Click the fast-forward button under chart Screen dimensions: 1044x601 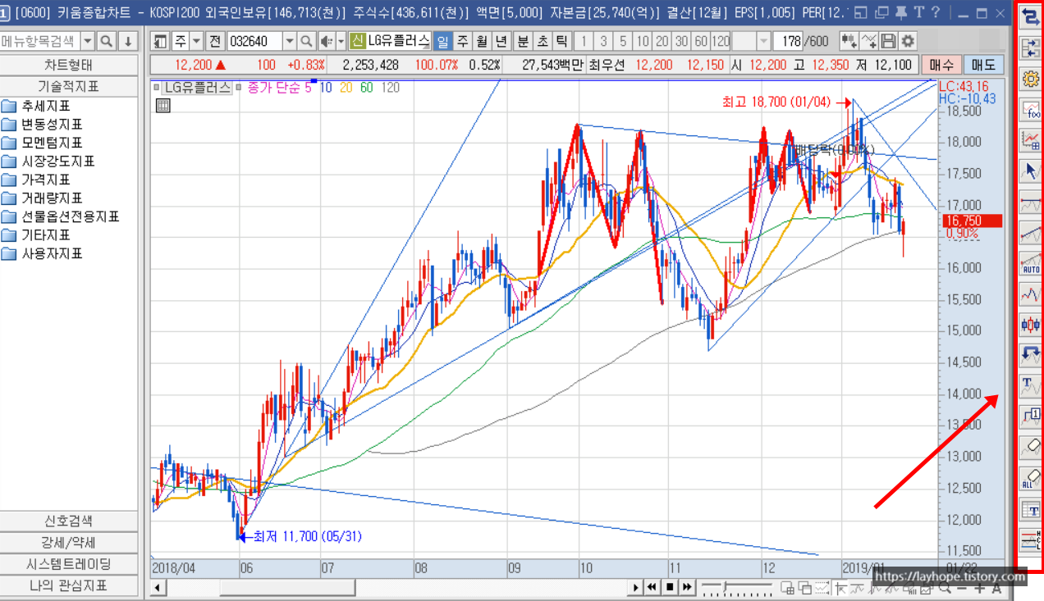(x=687, y=587)
